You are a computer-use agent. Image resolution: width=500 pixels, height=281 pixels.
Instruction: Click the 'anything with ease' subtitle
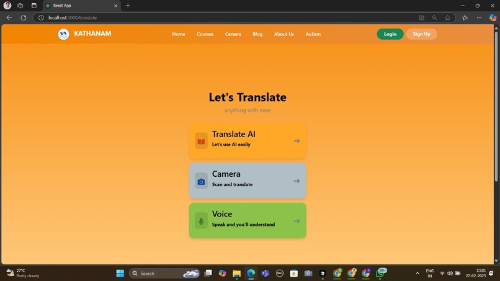(x=248, y=110)
